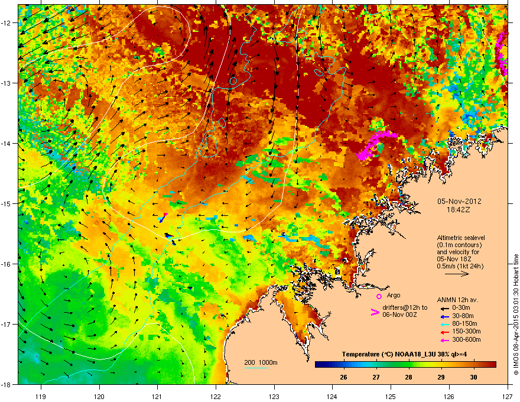
Task: Click the 'Altimetric sealevel' legend text
Action: [x=461, y=238]
